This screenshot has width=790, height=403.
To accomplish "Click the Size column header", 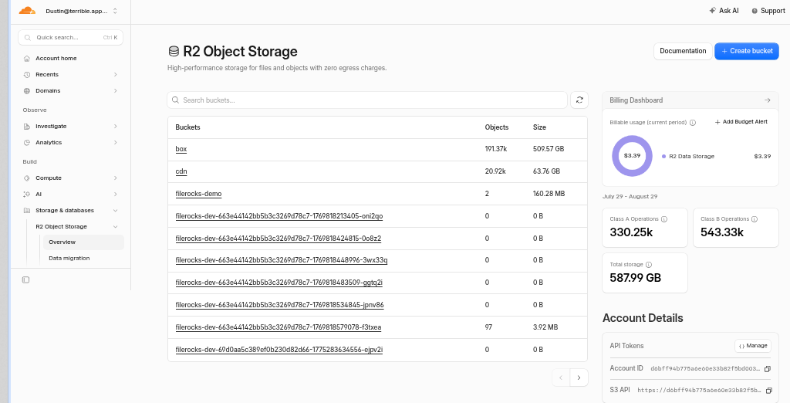I will [539, 127].
